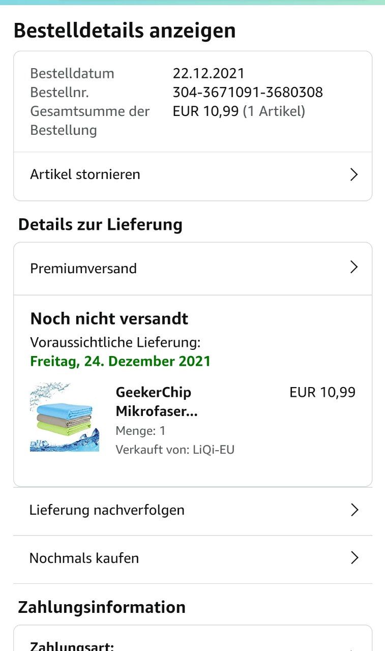Tap the Menge: 1 quantity text
The image size is (385, 651).
140,431
